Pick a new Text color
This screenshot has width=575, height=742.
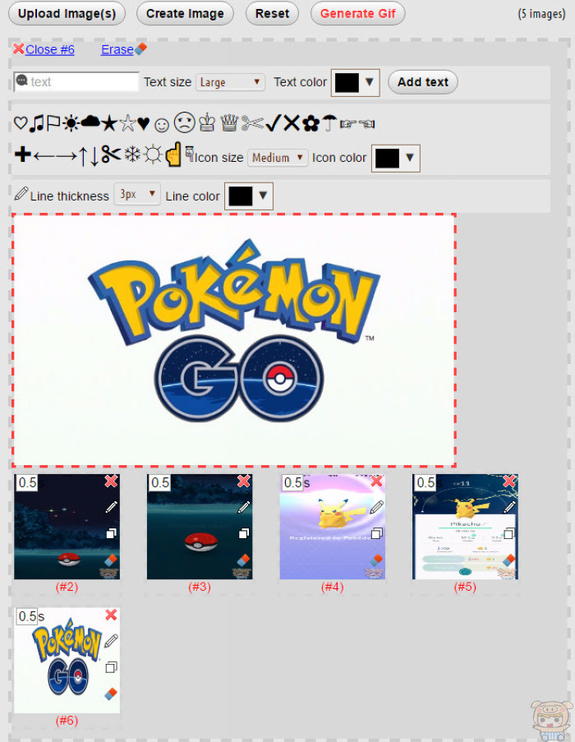coord(355,82)
